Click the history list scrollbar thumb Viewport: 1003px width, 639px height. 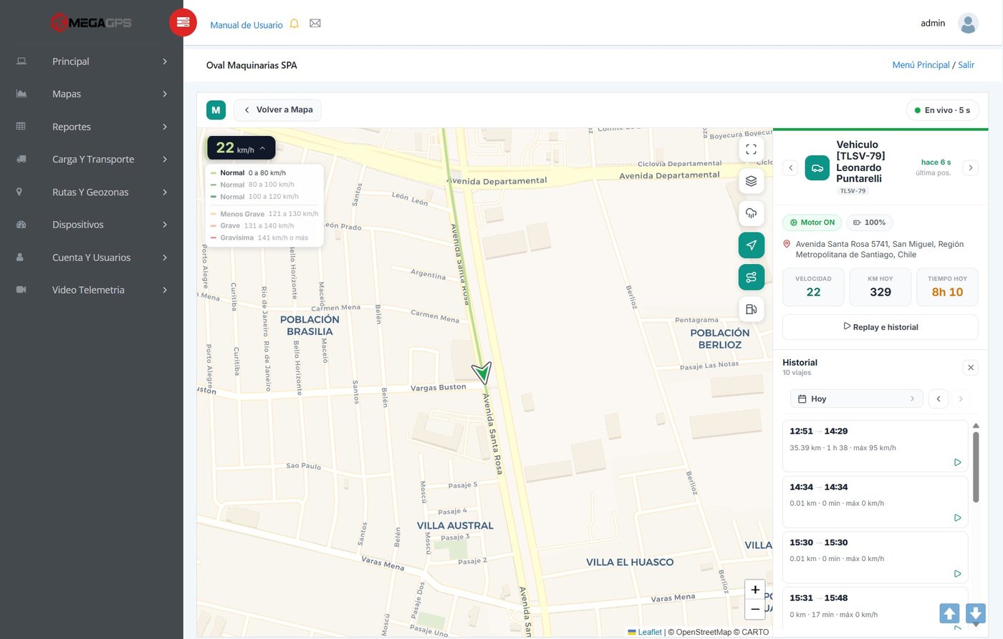976,467
